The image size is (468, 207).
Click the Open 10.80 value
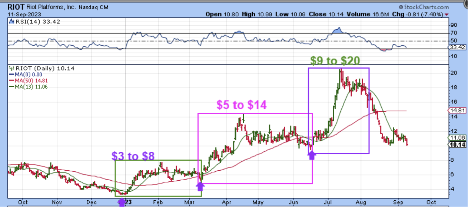click(223, 14)
